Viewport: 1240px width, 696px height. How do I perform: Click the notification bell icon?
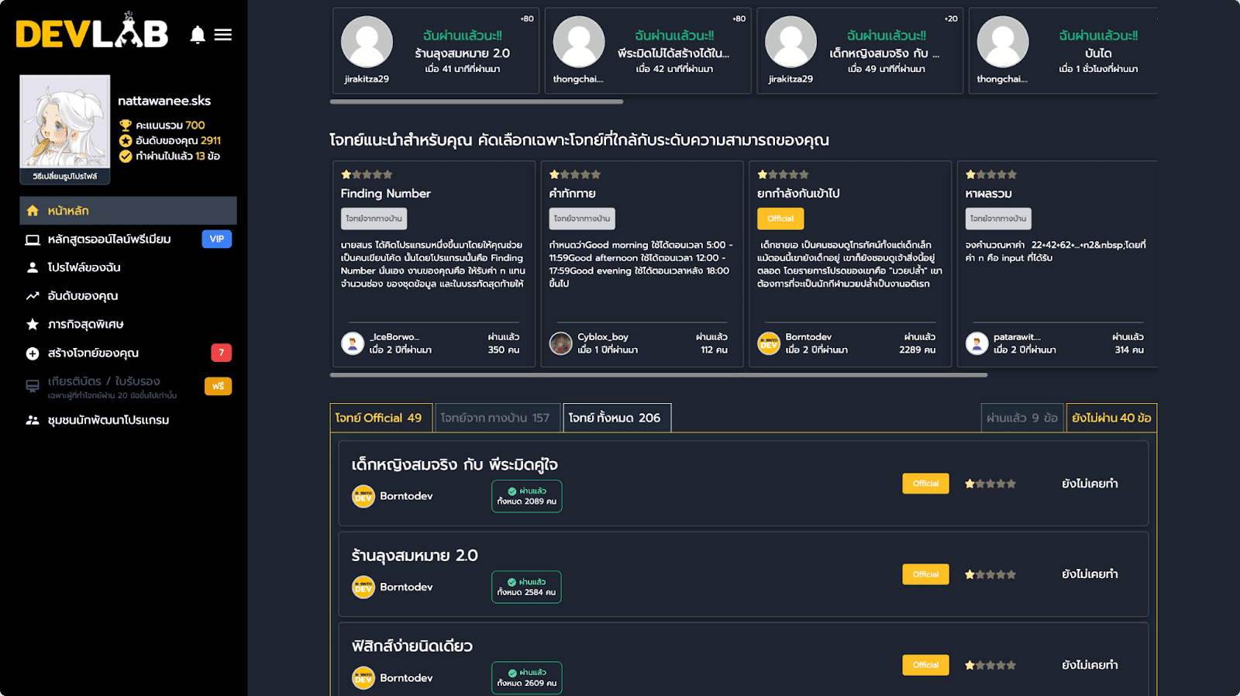click(x=198, y=35)
